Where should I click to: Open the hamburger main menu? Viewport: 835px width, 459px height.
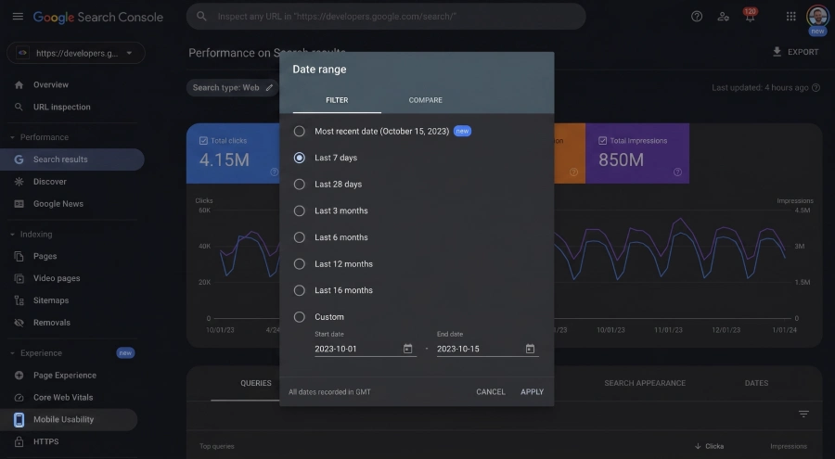point(18,17)
